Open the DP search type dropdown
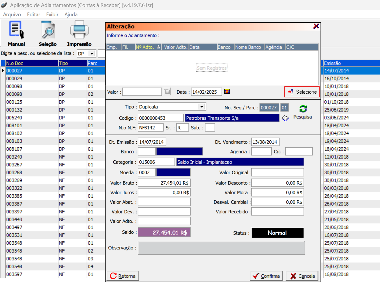This screenshot has height=283, width=380. pos(92,54)
